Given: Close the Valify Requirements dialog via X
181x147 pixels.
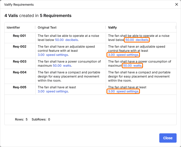Looking at the screenshot, I should (x=176, y=5).
